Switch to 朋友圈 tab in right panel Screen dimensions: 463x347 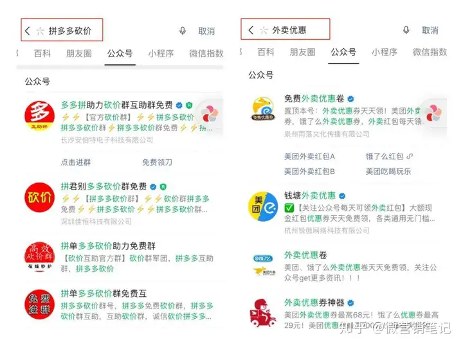(x=302, y=52)
